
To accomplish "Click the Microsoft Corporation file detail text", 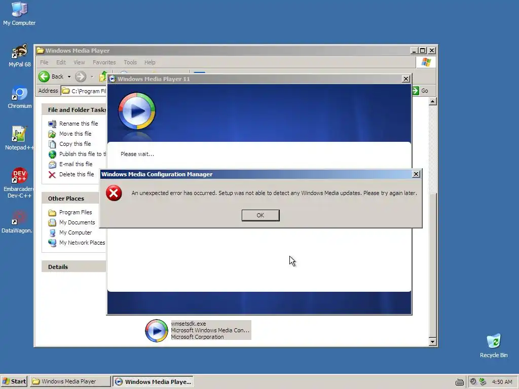I will point(197,337).
